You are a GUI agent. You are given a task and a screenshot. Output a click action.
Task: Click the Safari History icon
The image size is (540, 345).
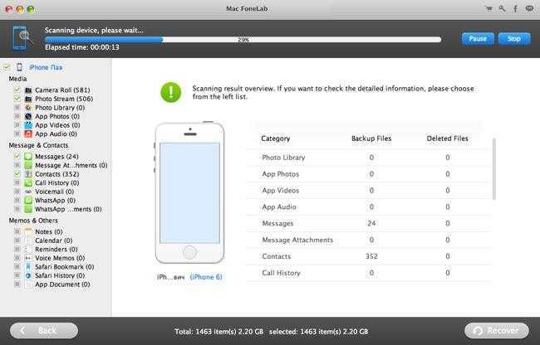[x=28, y=275]
